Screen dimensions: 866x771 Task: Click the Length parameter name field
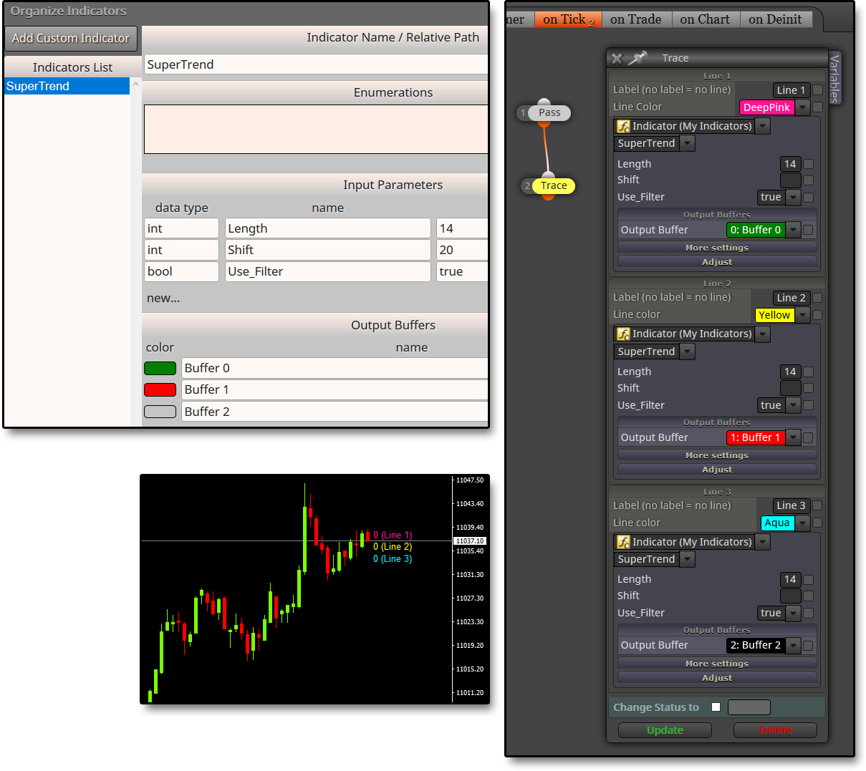328,228
